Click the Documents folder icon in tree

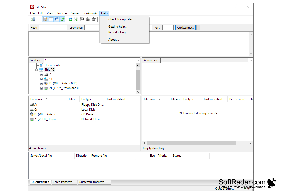[41, 65]
